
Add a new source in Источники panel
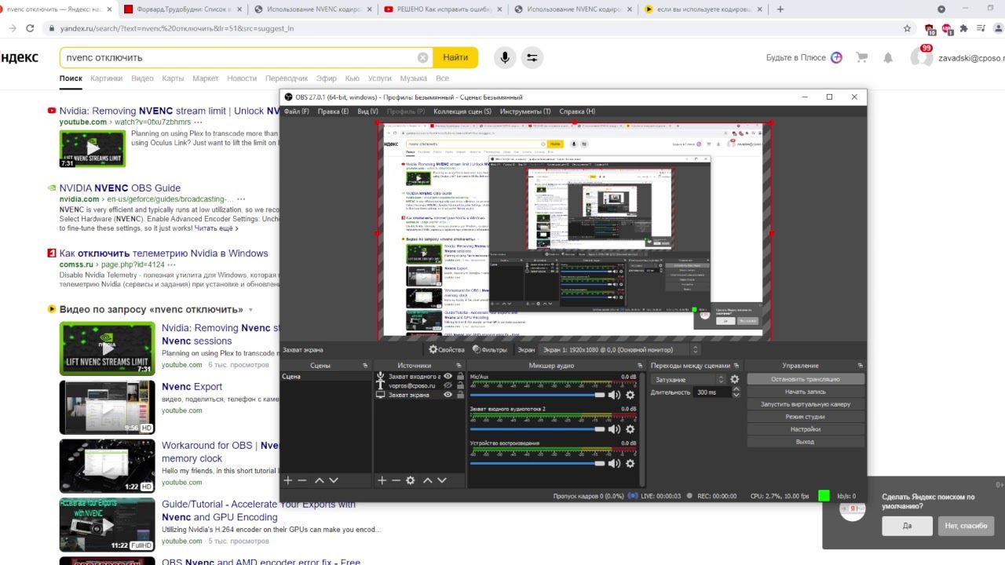pos(382,480)
